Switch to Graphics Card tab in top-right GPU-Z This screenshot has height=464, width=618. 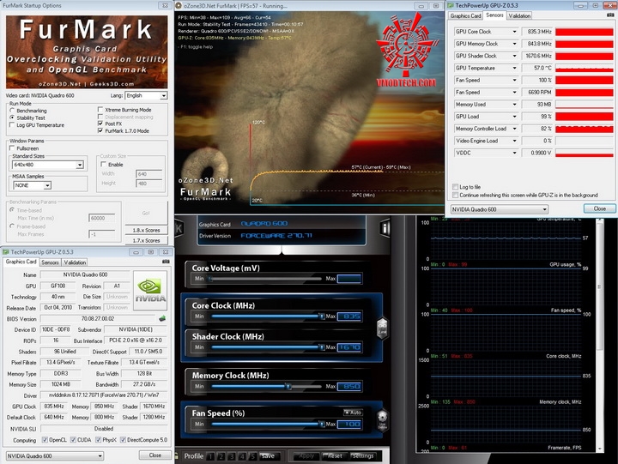(465, 15)
